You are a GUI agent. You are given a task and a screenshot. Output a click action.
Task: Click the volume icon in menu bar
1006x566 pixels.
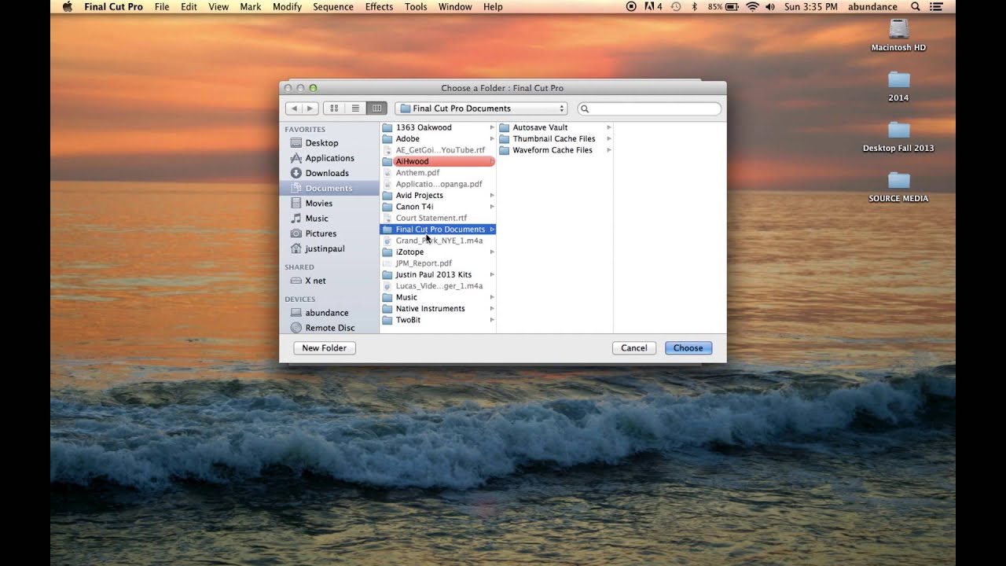pos(770,6)
